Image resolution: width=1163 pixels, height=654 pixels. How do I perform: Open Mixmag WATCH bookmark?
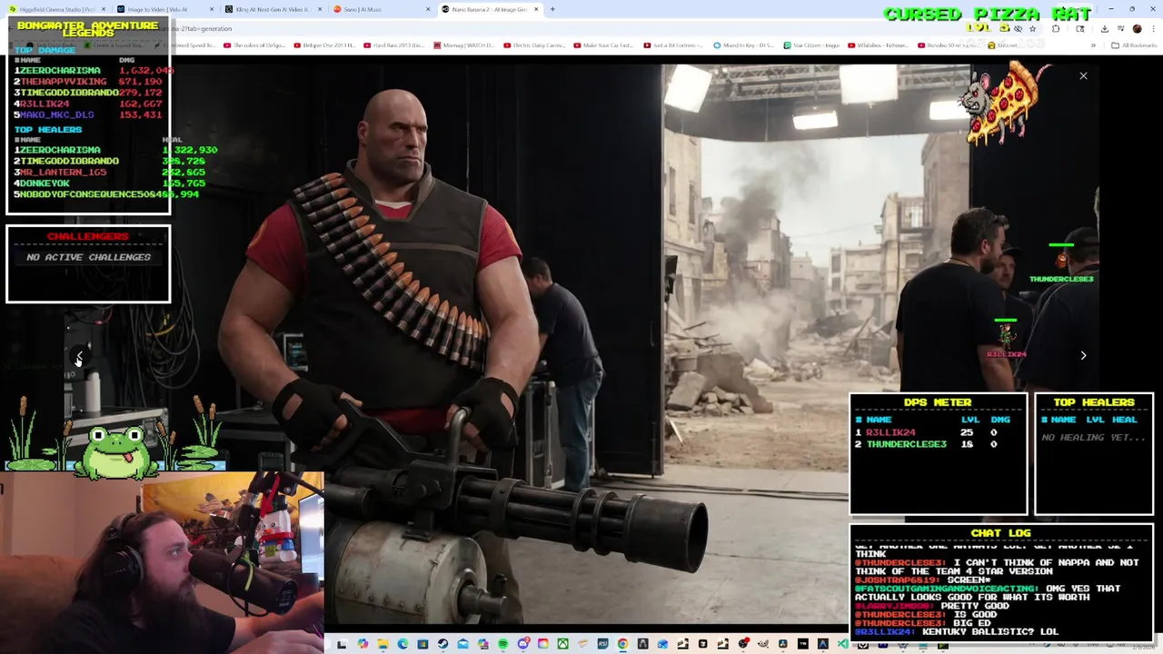click(464, 45)
